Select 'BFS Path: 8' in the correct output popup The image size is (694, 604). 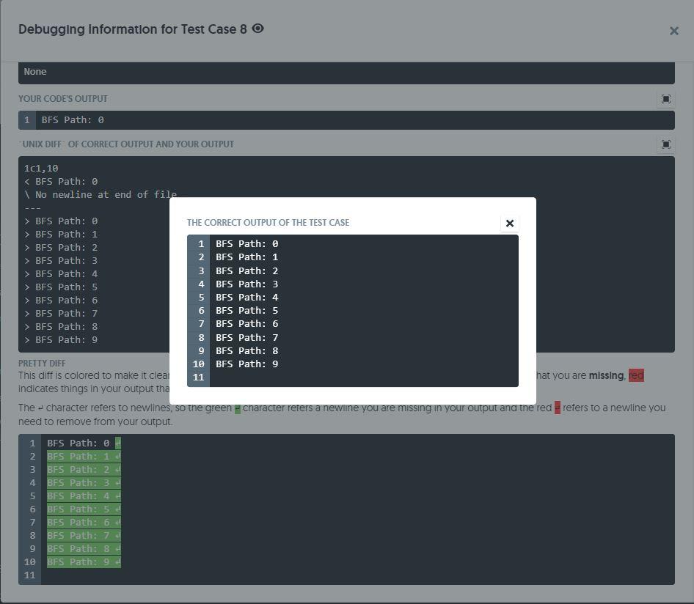click(247, 351)
